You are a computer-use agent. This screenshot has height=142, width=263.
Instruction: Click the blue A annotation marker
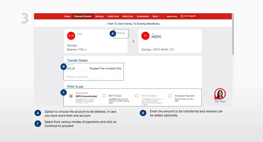[x=113, y=34]
